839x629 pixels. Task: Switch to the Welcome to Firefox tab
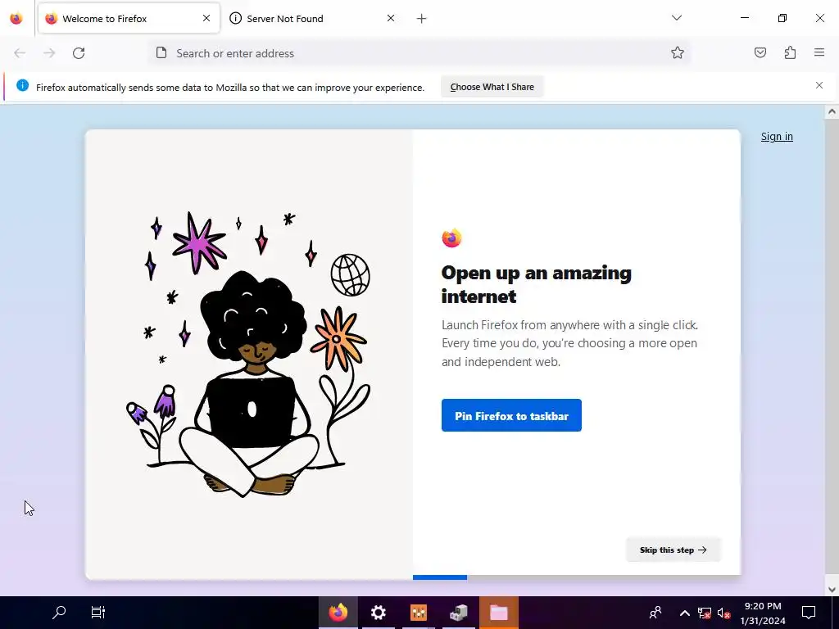pyautogui.click(x=129, y=18)
